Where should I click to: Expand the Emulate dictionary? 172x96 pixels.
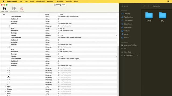(5, 89)
